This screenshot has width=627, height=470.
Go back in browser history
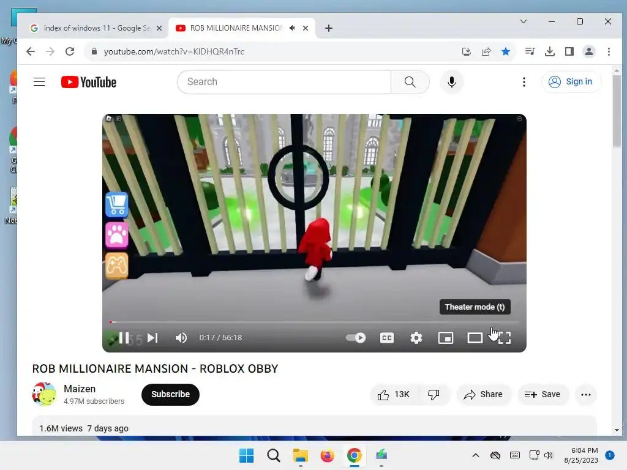point(31,51)
